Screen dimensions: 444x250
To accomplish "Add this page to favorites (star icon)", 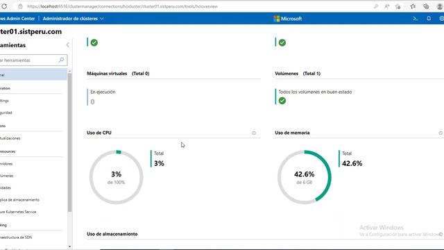I will [398, 6].
